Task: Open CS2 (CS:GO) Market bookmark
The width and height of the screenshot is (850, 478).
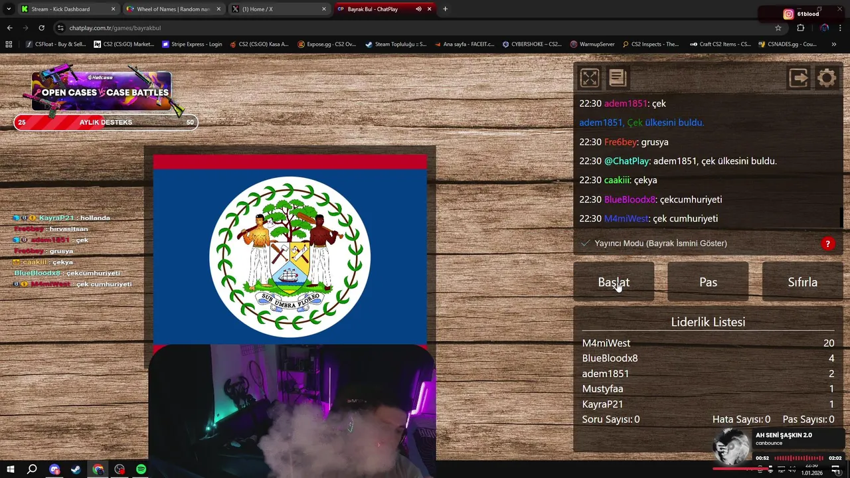Action: 124,44
